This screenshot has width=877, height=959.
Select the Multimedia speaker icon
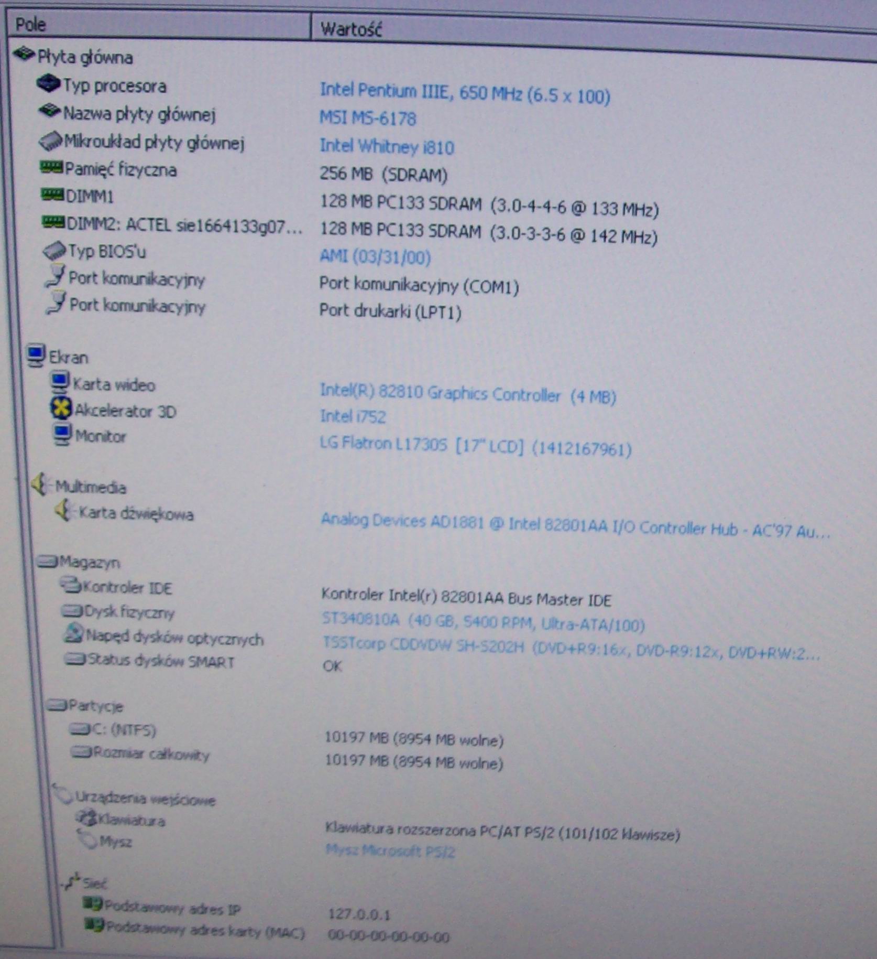tap(40, 484)
